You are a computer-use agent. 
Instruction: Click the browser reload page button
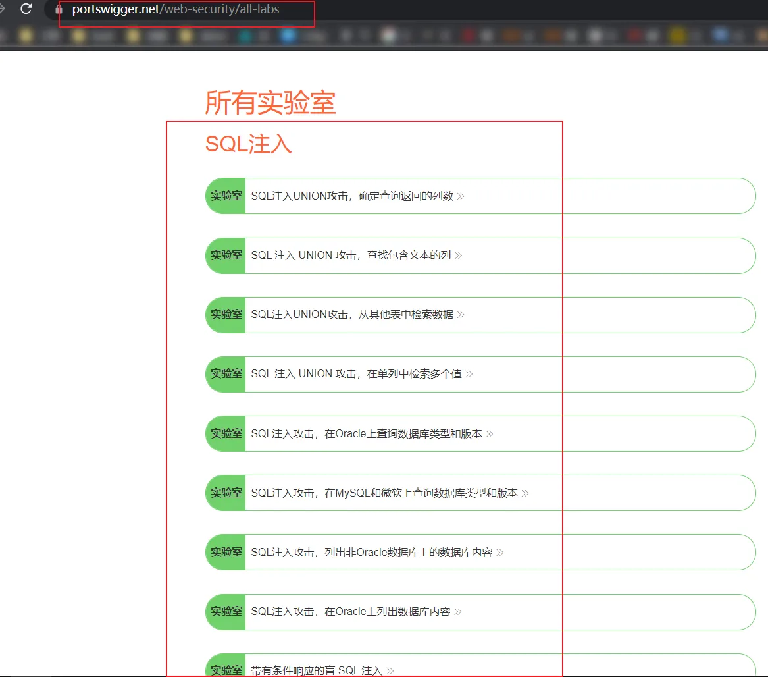(x=26, y=9)
